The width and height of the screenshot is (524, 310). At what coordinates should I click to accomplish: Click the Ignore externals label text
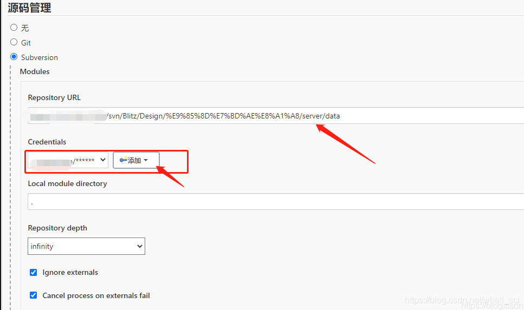(70, 272)
